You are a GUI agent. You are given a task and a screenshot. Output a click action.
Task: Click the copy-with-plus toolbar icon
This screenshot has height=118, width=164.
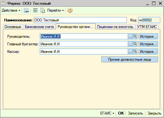(x=43, y=10)
